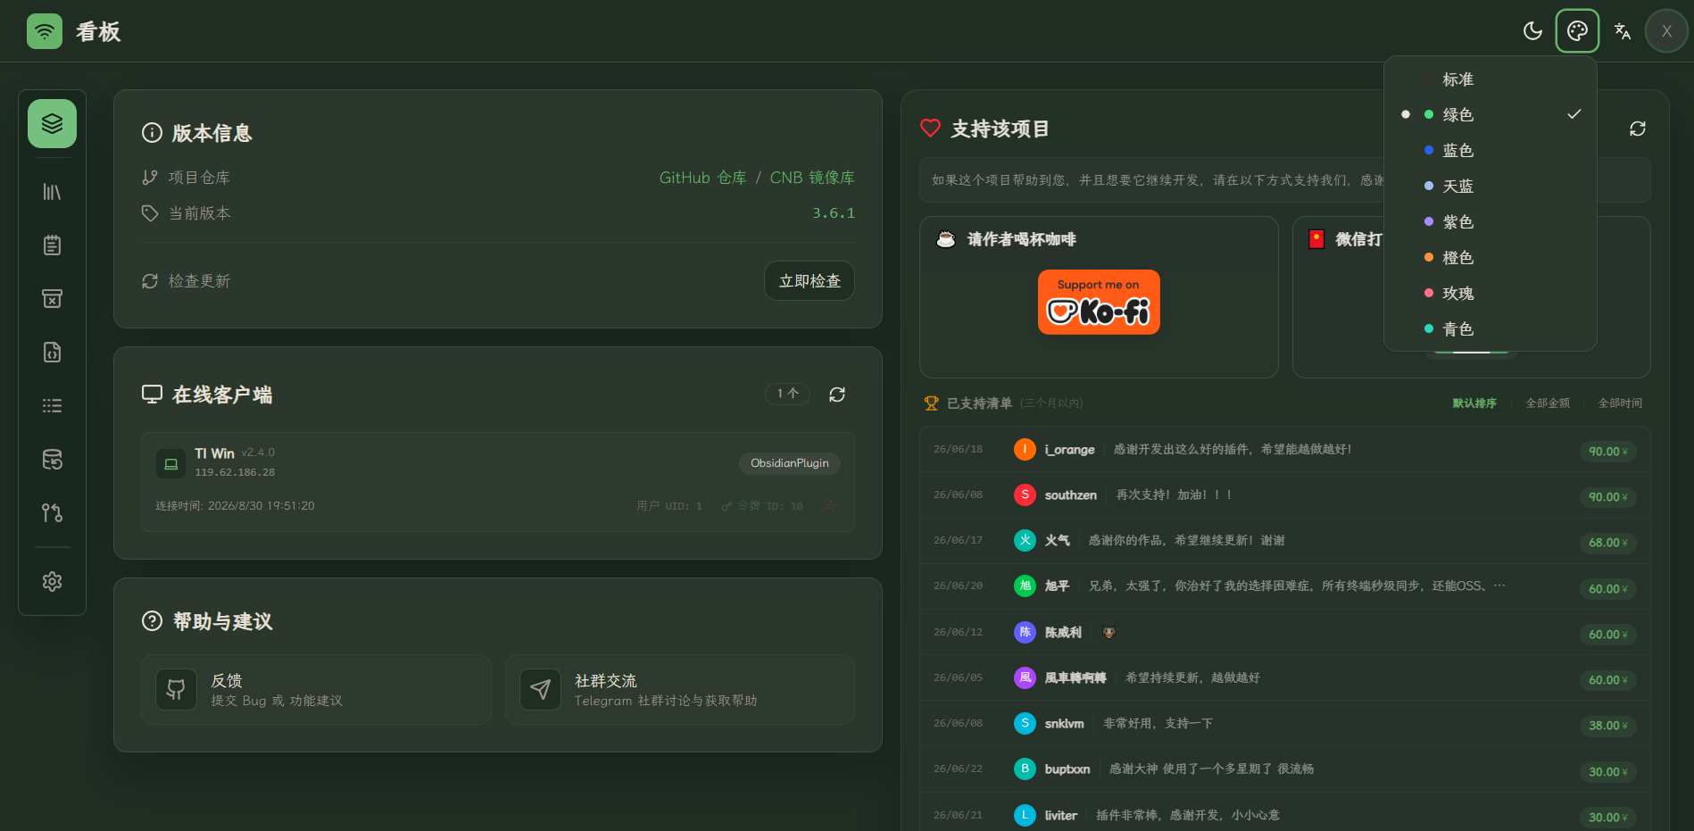Click the buptxxn supporter name
Viewport: 1694px width, 831px height.
1067,769
